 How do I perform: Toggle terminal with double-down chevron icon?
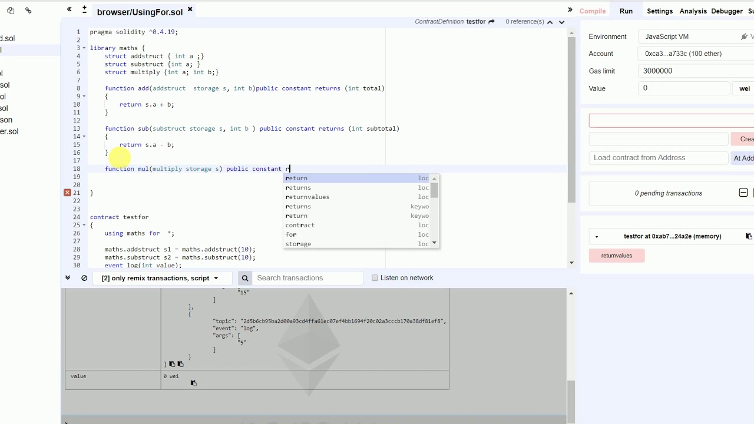pos(68,278)
